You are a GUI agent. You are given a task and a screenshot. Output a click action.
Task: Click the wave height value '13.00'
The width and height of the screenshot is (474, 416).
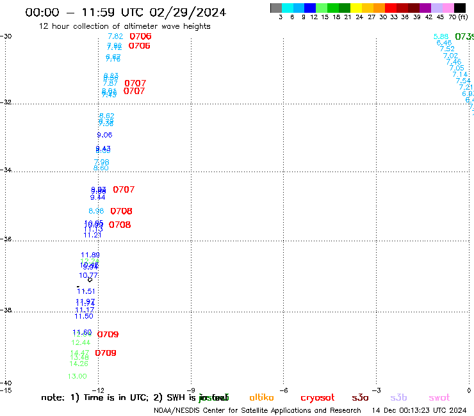(77, 376)
